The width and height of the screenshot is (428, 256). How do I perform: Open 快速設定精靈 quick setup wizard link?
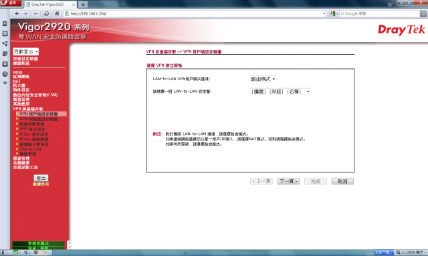click(x=25, y=59)
